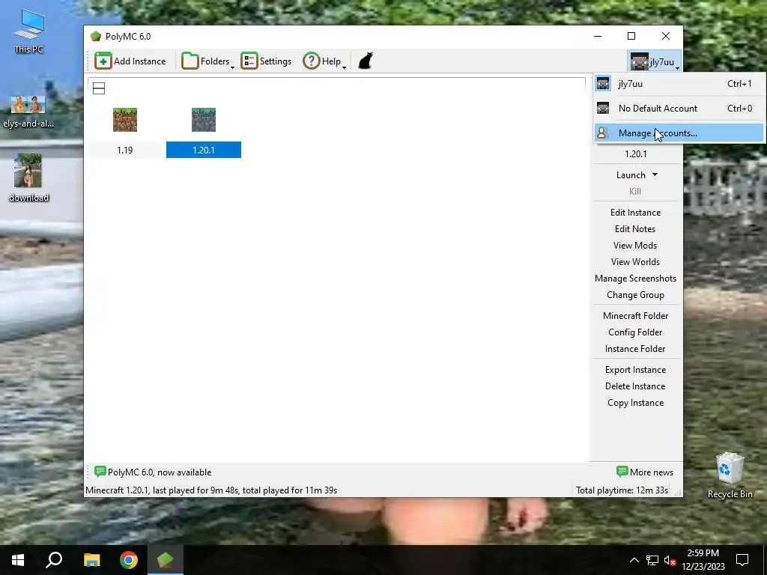Select the 1.19 instance grass block icon

pyautogui.click(x=125, y=120)
